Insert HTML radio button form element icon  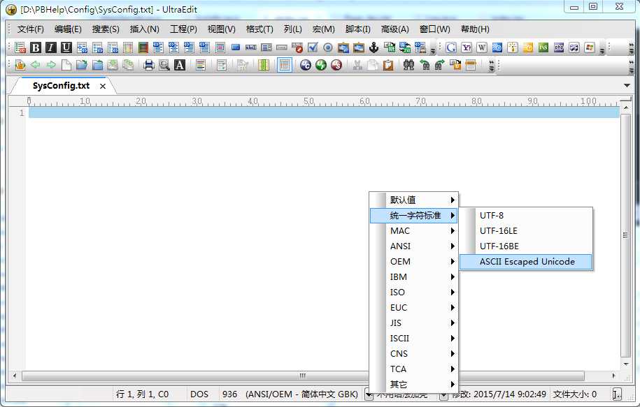[328, 47]
